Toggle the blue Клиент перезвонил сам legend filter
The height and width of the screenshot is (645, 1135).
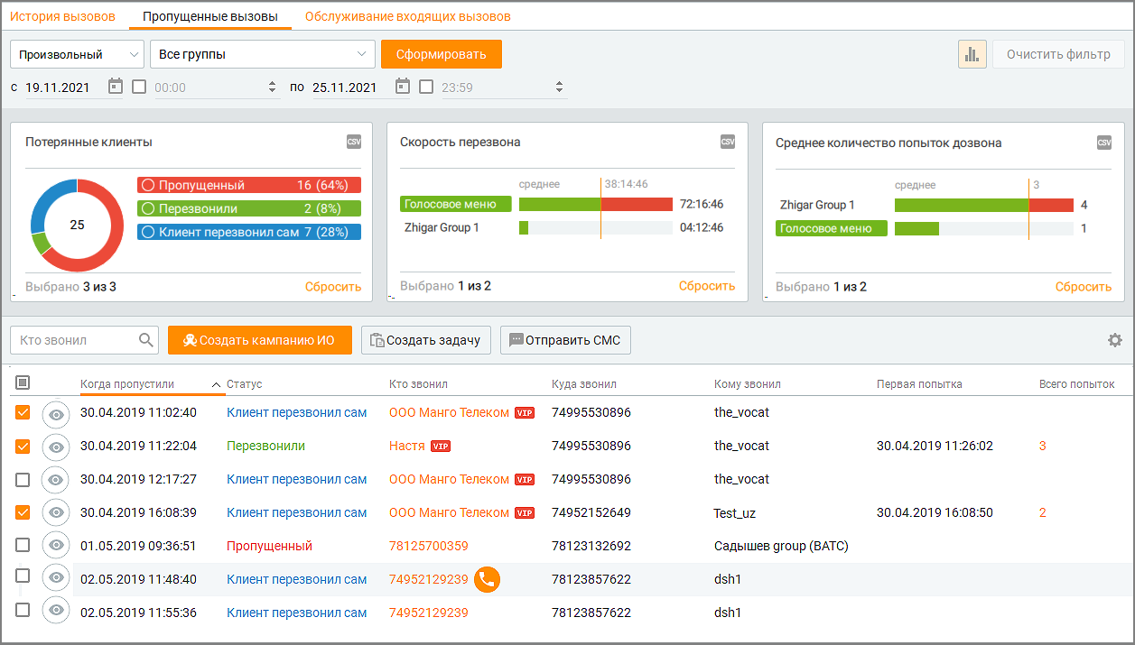pos(249,232)
